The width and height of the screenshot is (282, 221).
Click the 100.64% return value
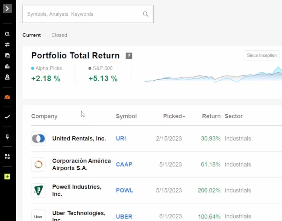pos(209,217)
